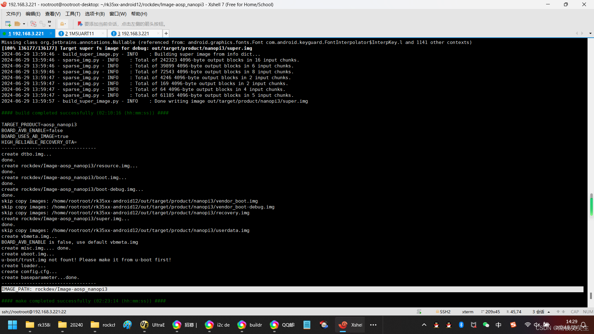Open Bluetooth from the system tray
The width and height of the screenshot is (594, 334).
[x=461, y=325]
